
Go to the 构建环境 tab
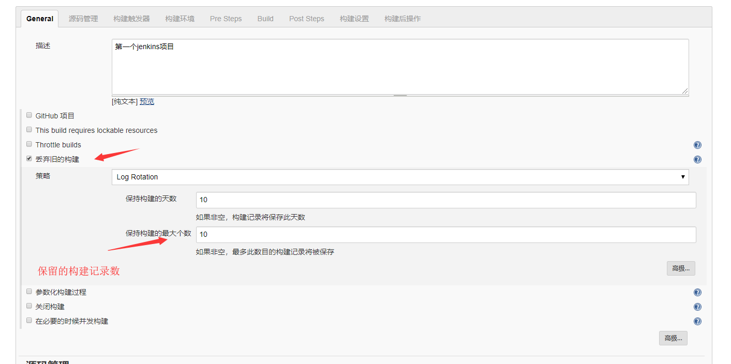click(x=180, y=19)
